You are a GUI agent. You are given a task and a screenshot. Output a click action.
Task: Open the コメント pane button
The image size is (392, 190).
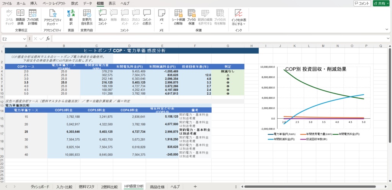pos(362,3)
